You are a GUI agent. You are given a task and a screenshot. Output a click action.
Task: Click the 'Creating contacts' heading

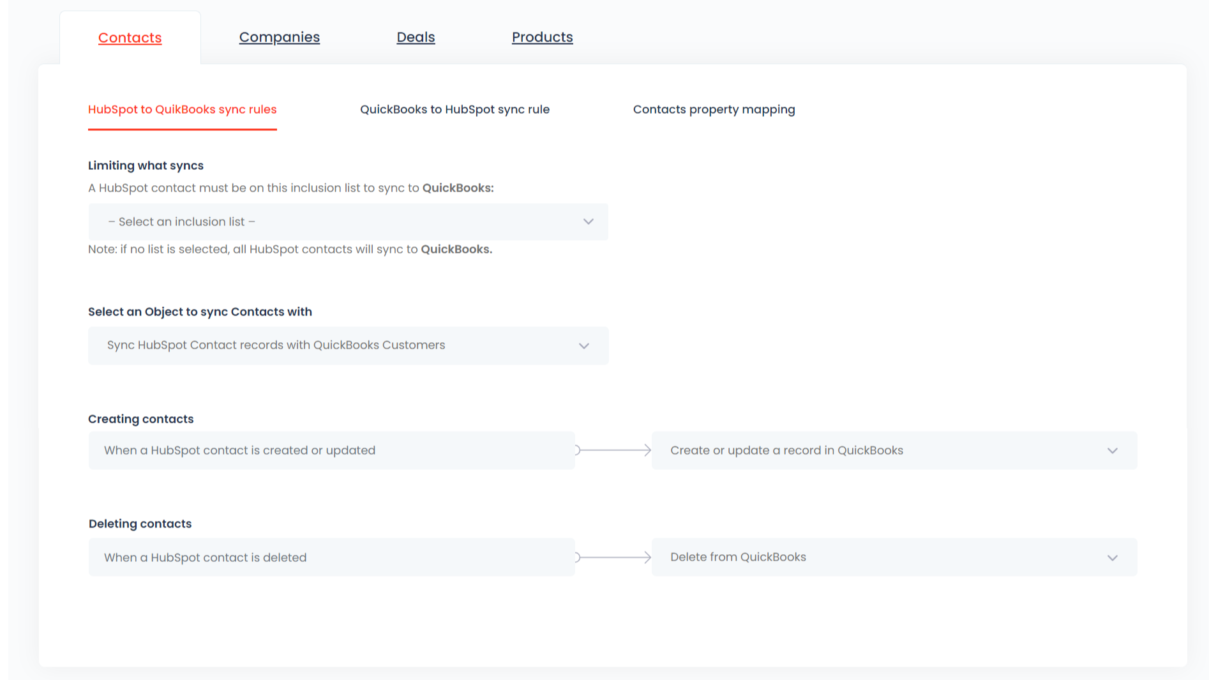[141, 419]
